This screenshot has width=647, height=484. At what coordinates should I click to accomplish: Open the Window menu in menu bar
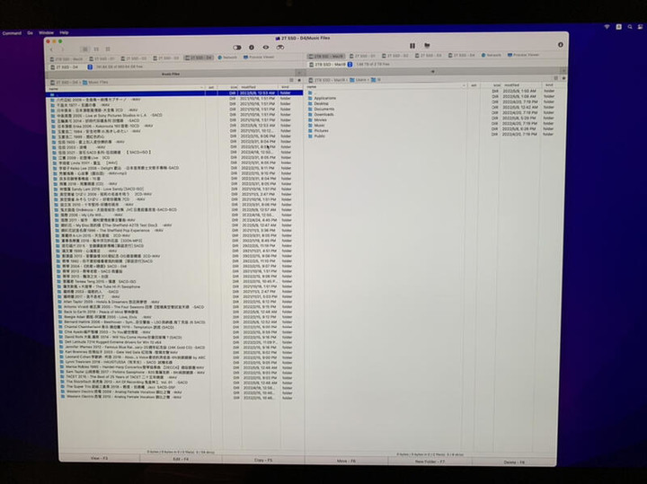point(46,32)
